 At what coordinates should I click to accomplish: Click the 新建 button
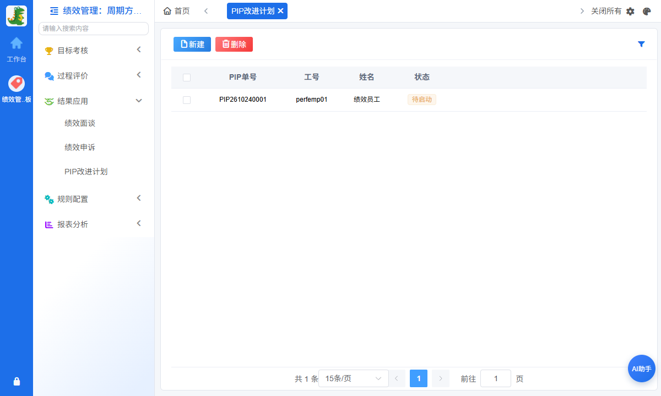192,45
